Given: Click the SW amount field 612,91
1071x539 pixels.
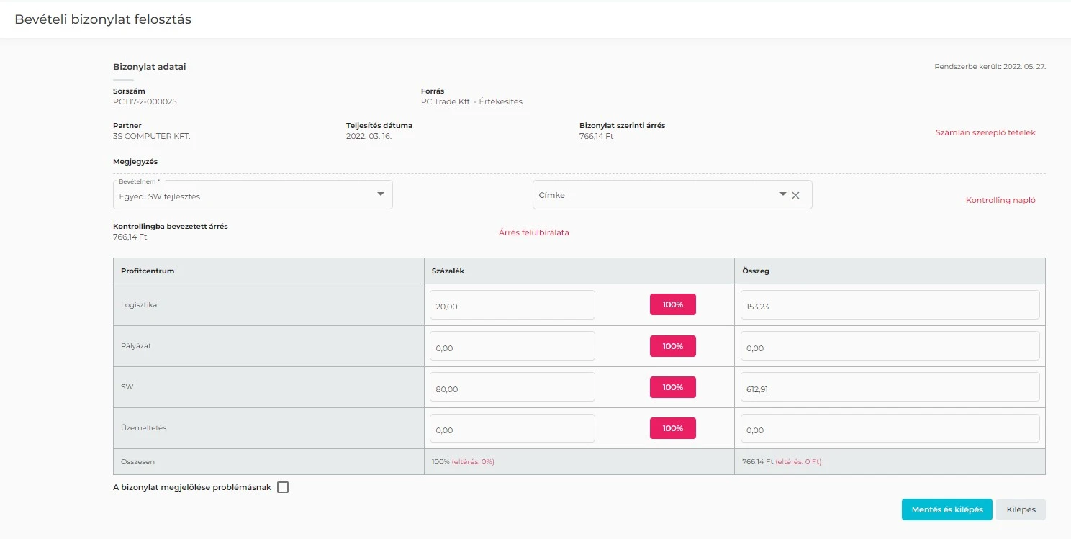Looking at the screenshot, I should click(x=889, y=387).
